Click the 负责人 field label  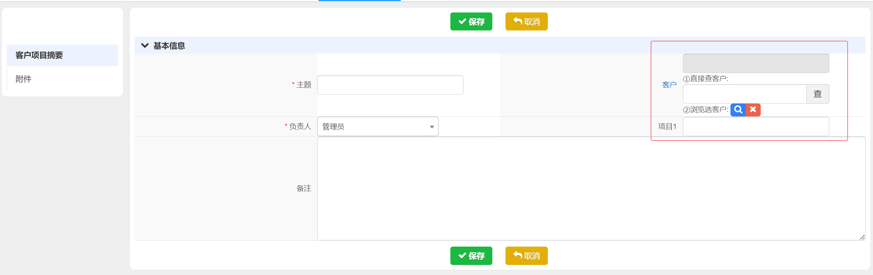300,126
